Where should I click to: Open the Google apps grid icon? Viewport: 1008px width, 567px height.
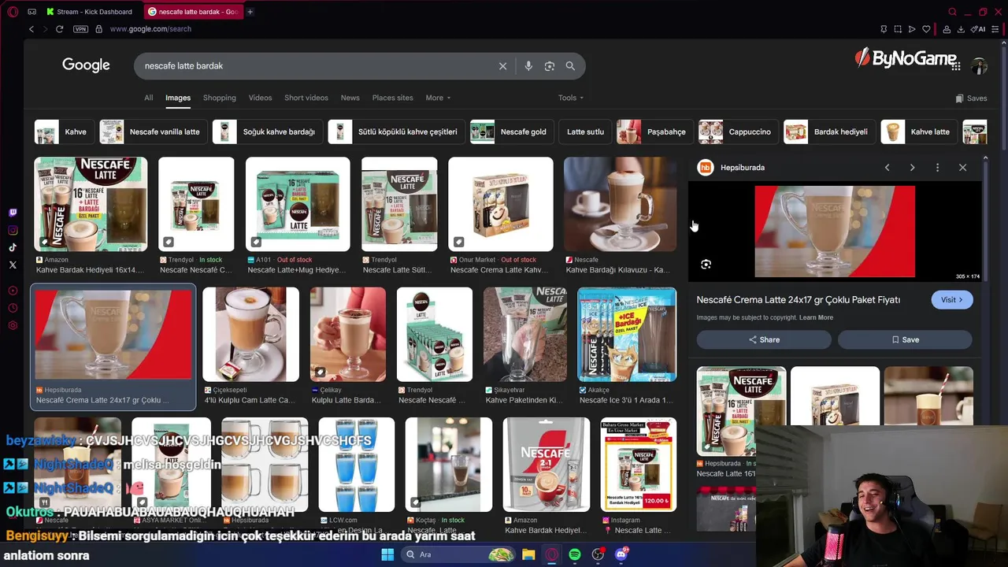click(x=956, y=67)
